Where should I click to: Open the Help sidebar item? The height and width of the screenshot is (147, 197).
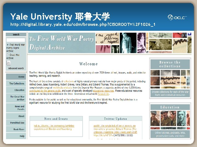pyautogui.click(x=16, y=136)
